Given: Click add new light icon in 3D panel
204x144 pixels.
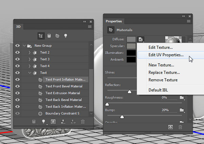Looking at the screenshot, I should pyautogui.click(x=44, y=121).
